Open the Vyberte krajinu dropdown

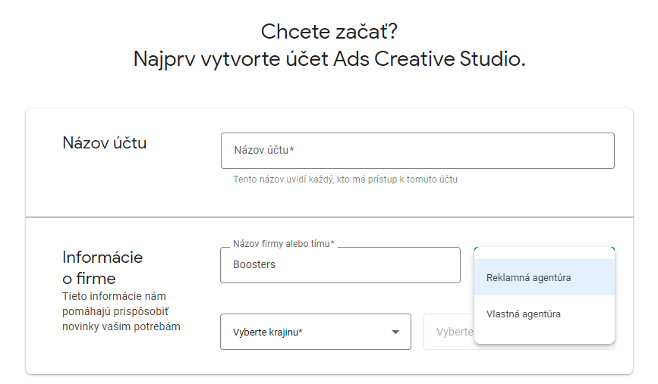[316, 332]
